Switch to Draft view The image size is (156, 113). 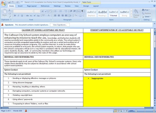(x=126, y=111)
